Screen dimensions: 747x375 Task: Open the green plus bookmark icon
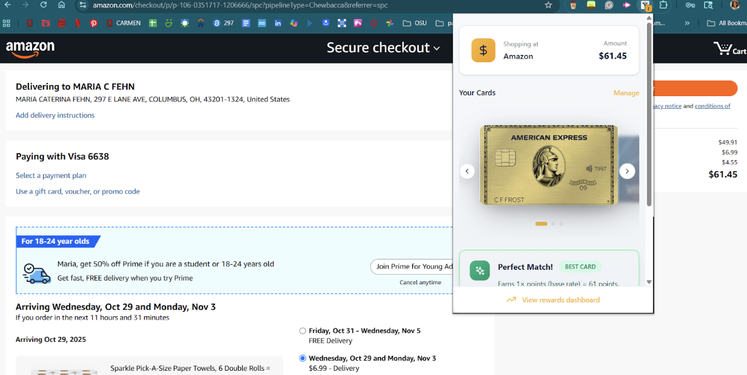[153, 23]
